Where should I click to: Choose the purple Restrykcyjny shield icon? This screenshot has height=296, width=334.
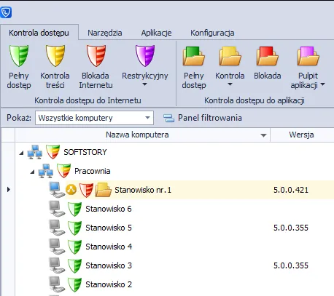pyautogui.click(x=145, y=55)
